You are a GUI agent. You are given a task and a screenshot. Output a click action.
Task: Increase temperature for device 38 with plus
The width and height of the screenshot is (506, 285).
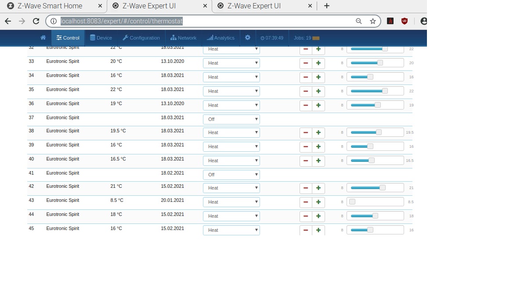[x=318, y=132]
